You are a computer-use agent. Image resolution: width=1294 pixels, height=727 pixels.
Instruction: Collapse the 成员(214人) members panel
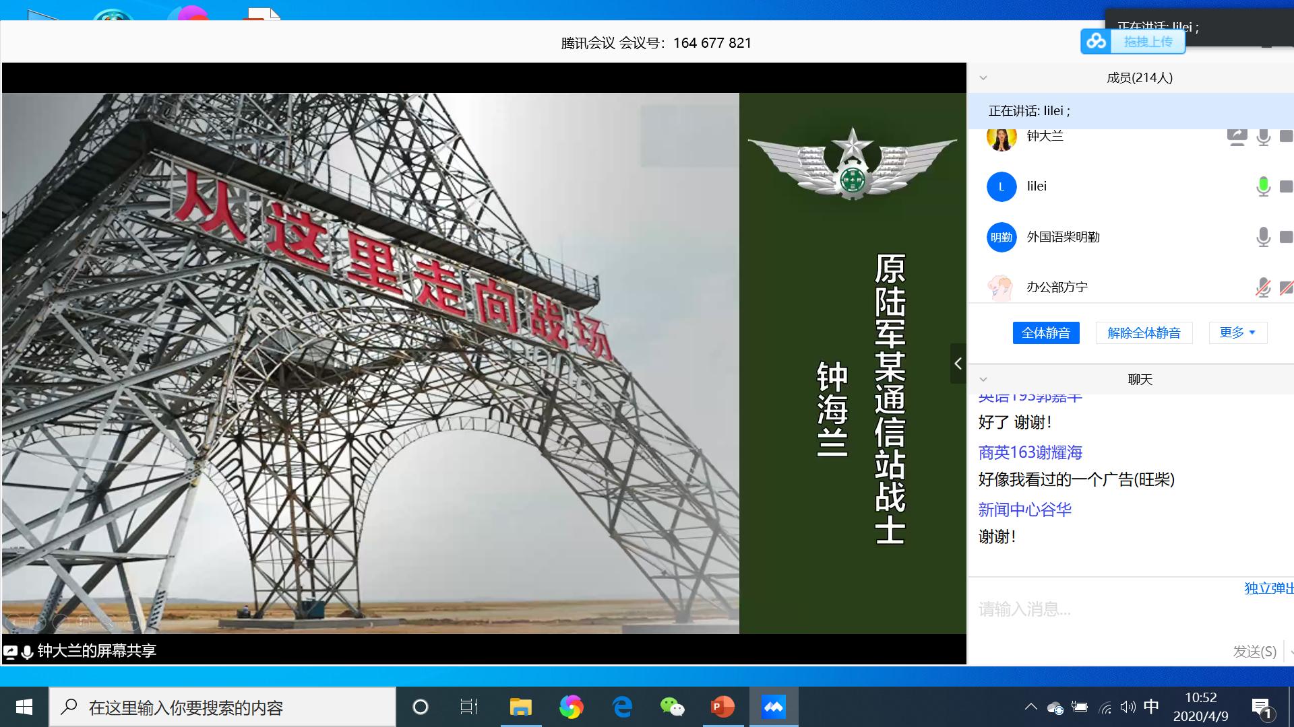[983, 78]
